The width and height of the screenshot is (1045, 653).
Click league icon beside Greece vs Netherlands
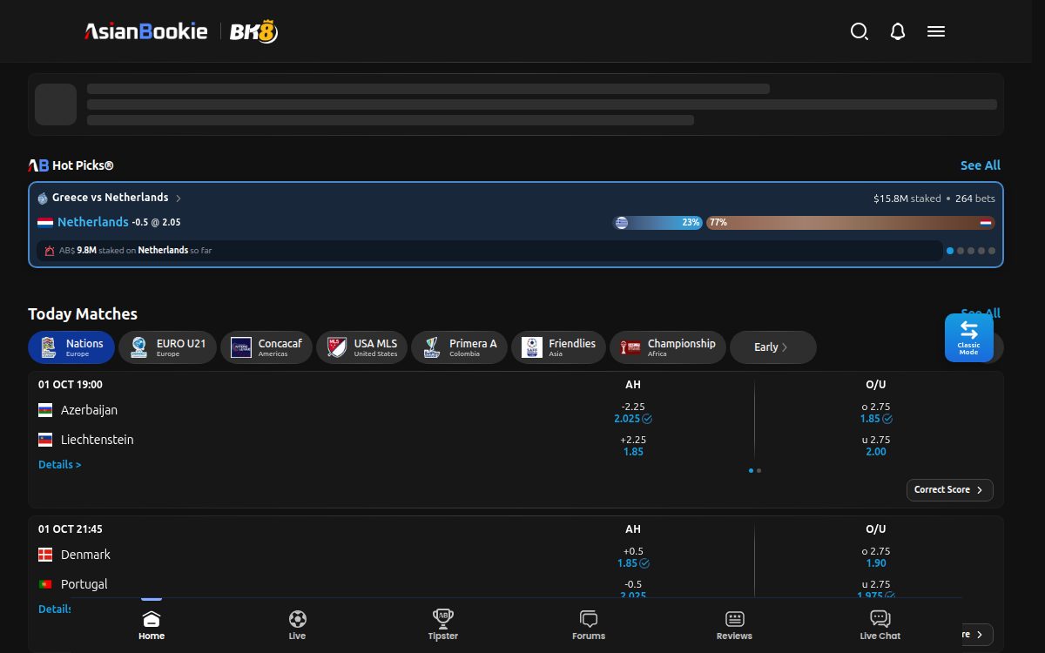pyautogui.click(x=43, y=198)
